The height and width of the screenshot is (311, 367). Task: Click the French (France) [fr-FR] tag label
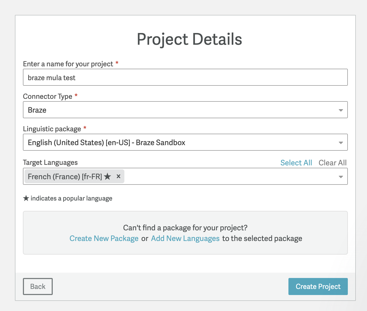65,177
